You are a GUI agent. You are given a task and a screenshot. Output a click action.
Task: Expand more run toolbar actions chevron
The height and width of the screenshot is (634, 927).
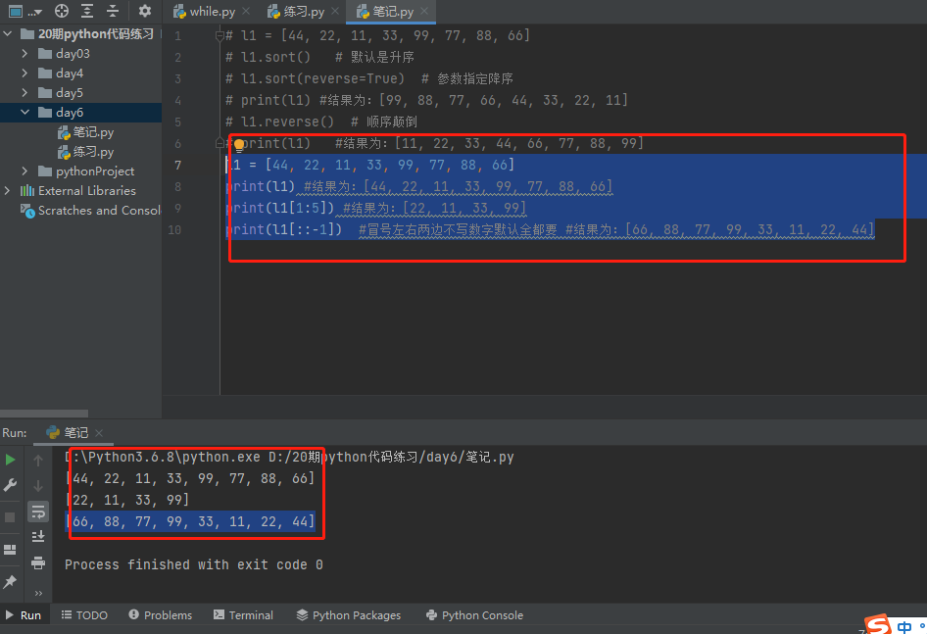(38, 593)
